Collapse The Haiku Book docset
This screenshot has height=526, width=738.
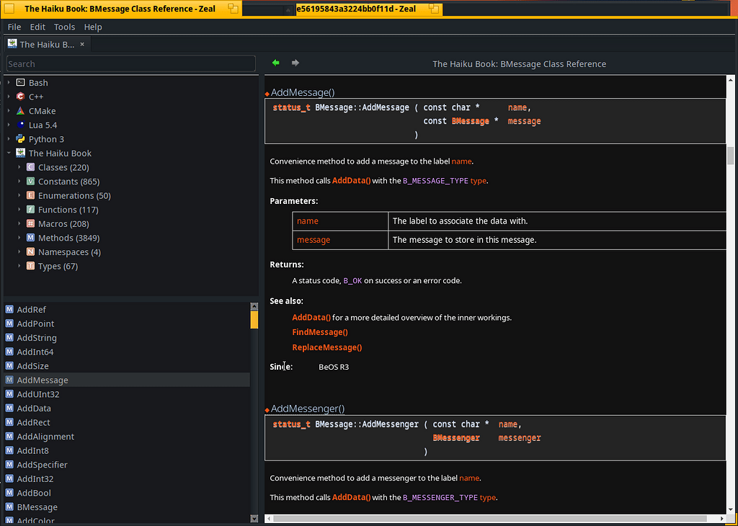pos(9,153)
